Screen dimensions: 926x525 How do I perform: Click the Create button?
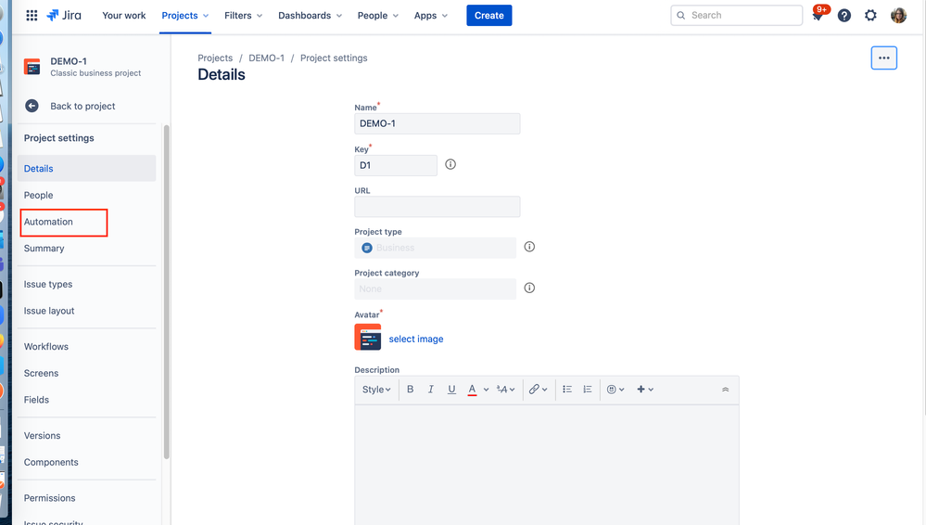point(489,16)
